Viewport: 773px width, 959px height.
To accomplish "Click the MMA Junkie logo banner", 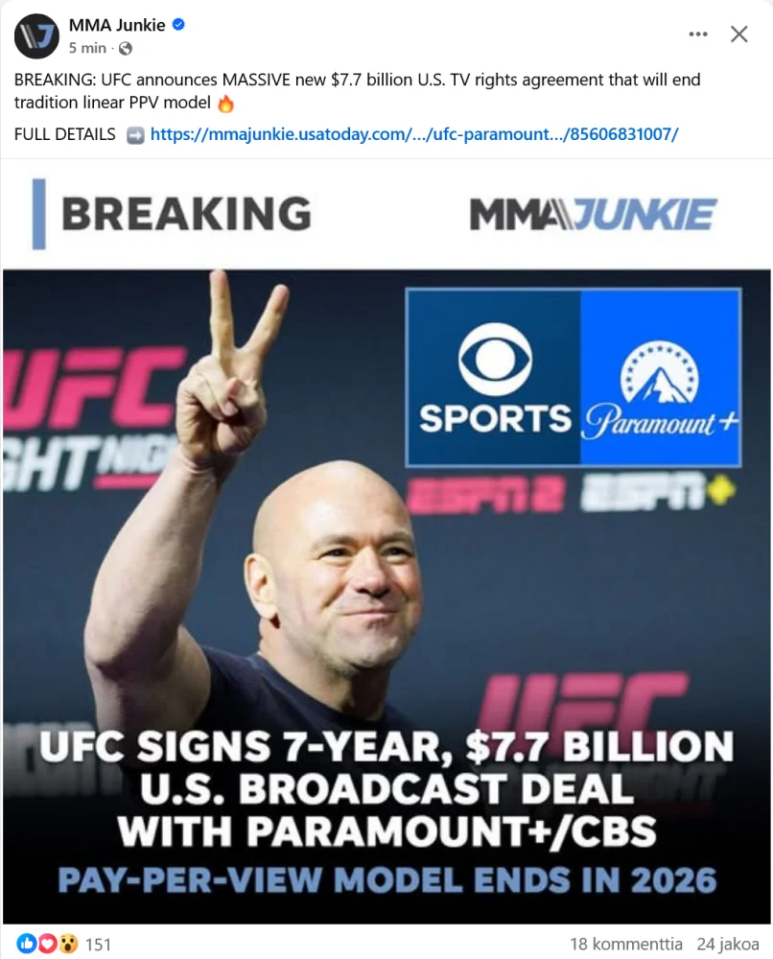I will click(x=592, y=214).
